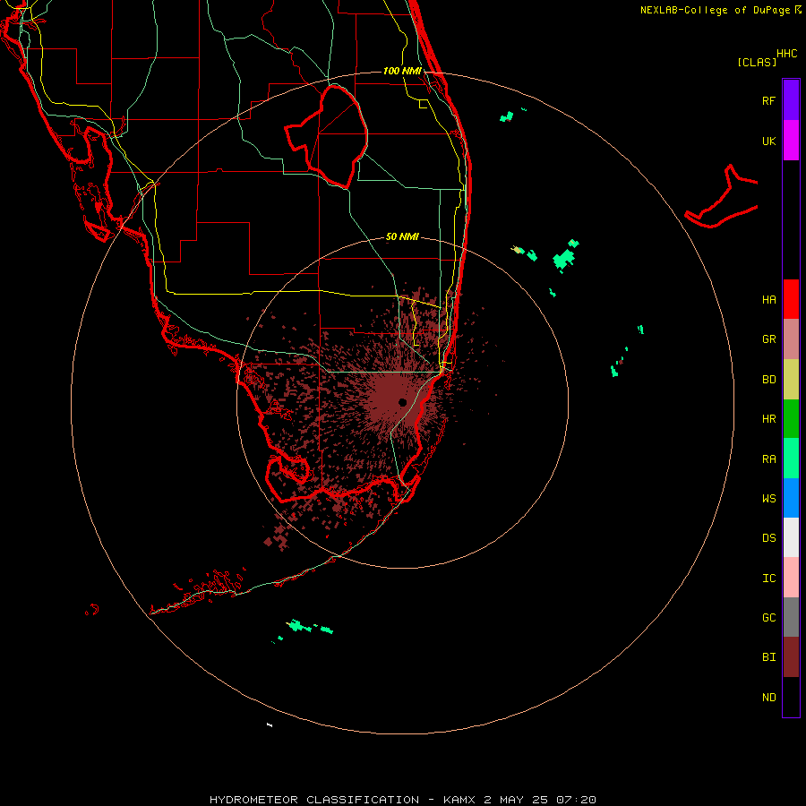Viewport: 806px width, 806px height.
Task: Click the NEXLAB-College of DuPage credit text
Action: [x=720, y=10]
